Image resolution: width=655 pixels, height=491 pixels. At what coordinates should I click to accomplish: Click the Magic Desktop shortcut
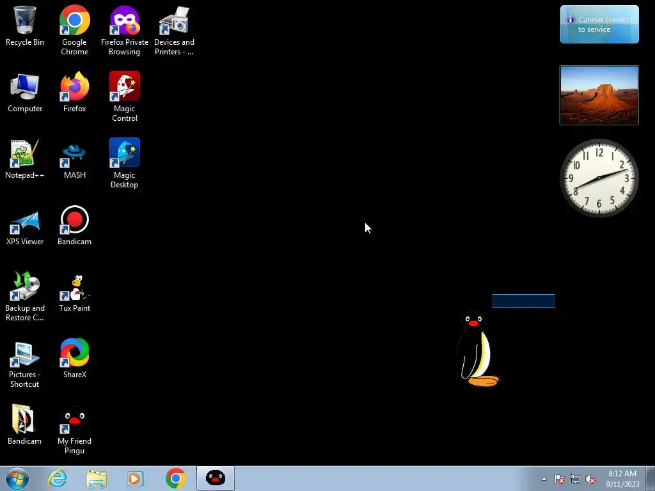(x=125, y=163)
